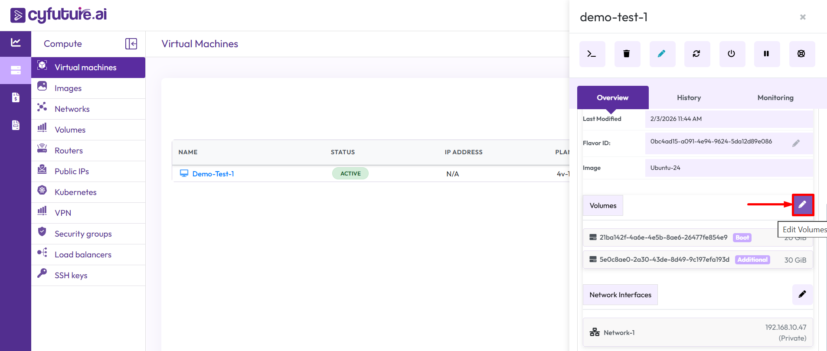Pause the VM using pause icon

(x=766, y=54)
